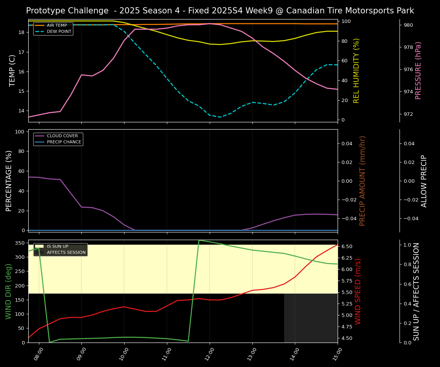
Task: Click the AIR TEMP legend line swatch
Action: 40,26
